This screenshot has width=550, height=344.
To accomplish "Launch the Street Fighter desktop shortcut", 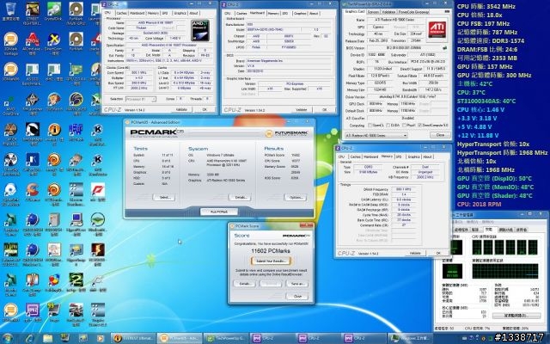I will pos(33,14).
